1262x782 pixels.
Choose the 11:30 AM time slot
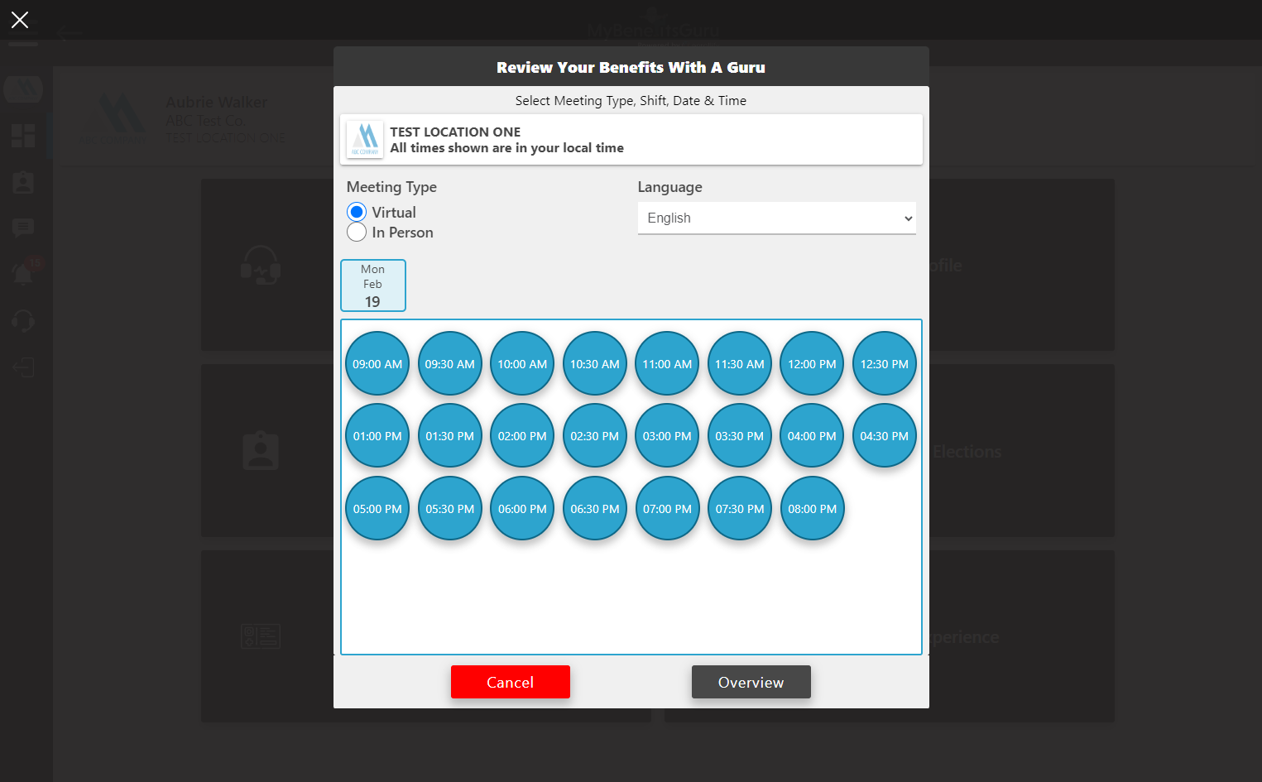tap(740, 364)
